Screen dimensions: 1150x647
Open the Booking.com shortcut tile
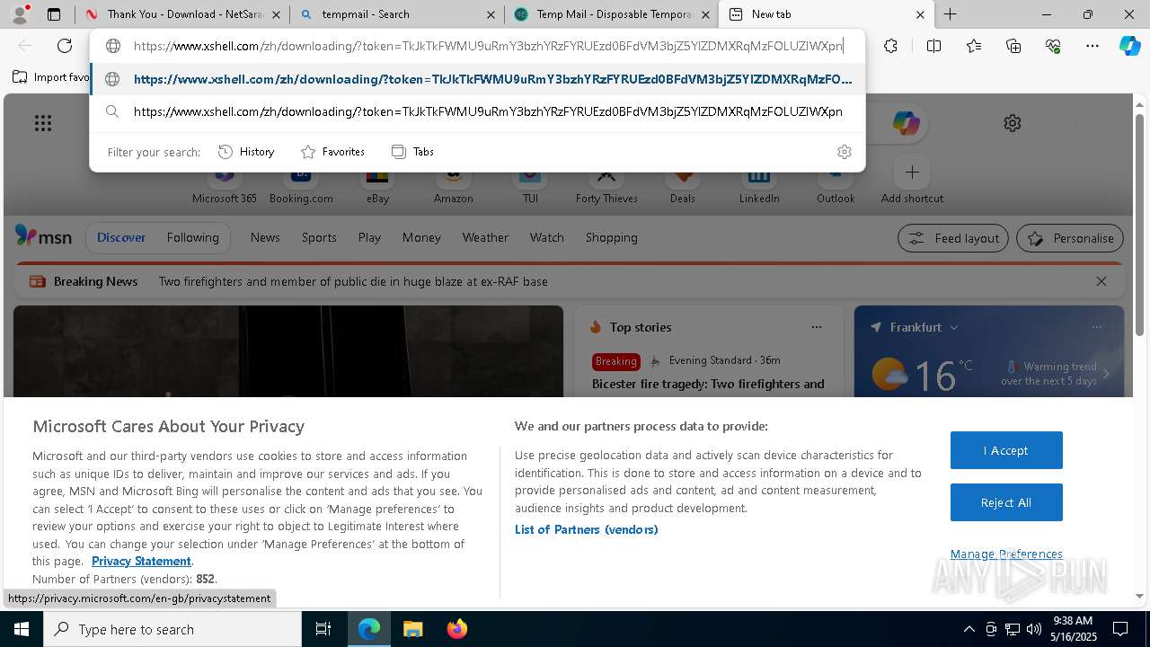click(x=301, y=183)
